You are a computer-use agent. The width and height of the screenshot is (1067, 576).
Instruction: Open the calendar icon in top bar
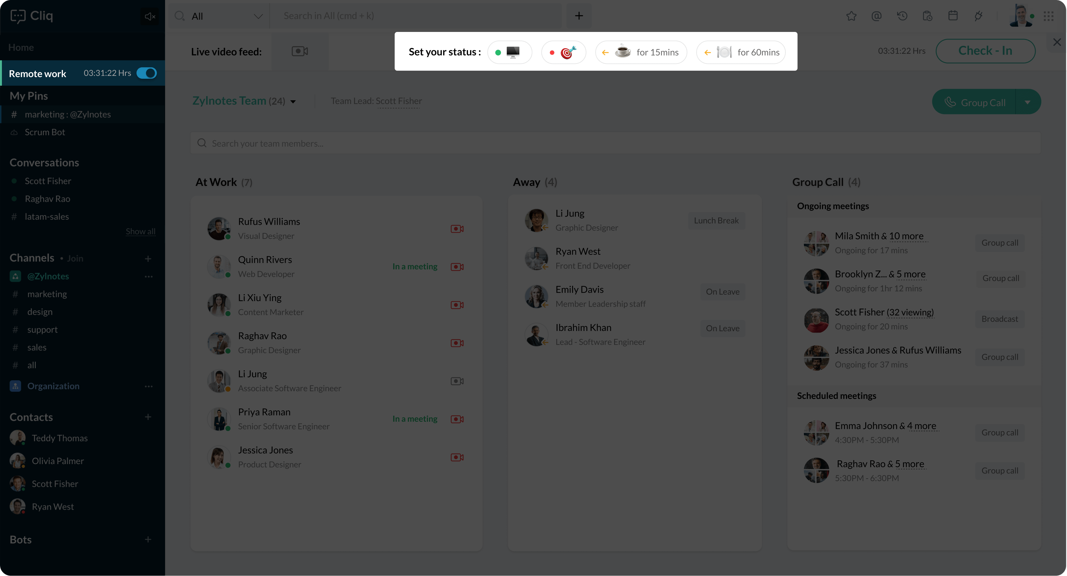coord(953,16)
